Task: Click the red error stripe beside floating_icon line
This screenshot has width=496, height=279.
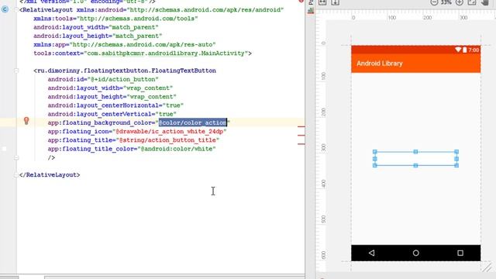Action: tap(301, 136)
